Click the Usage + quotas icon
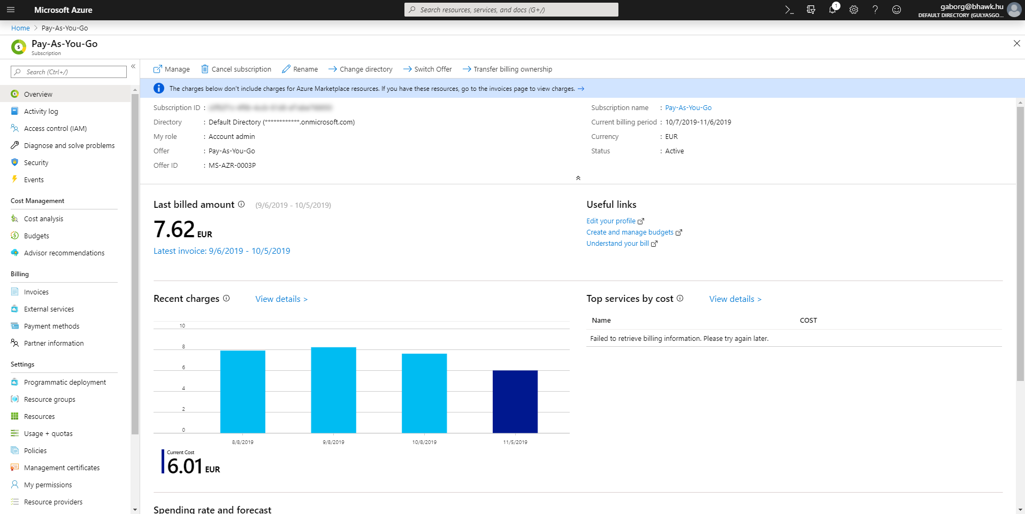 (14, 433)
